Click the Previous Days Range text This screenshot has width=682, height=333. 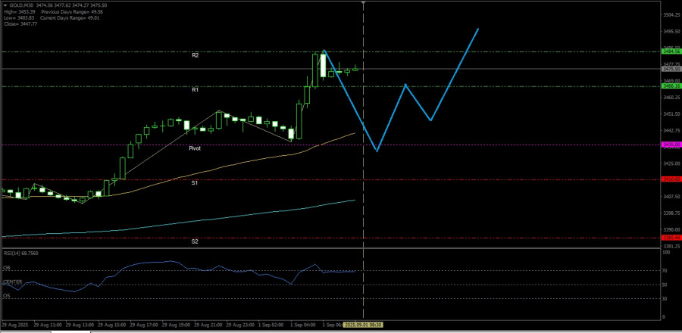coord(65,11)
